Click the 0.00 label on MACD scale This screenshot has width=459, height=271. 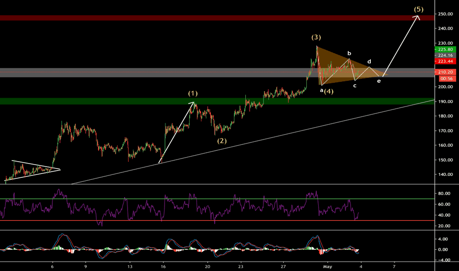pyautogui.click(x=443, y=250)
